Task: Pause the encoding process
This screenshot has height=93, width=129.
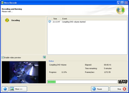Action: click(x=100, y=89)
